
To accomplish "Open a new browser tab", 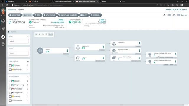I will point(124,1).
